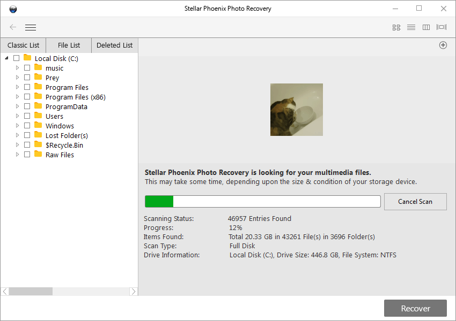
Task: Show the Deleted List tab
Action: click(x=115, y=45)
